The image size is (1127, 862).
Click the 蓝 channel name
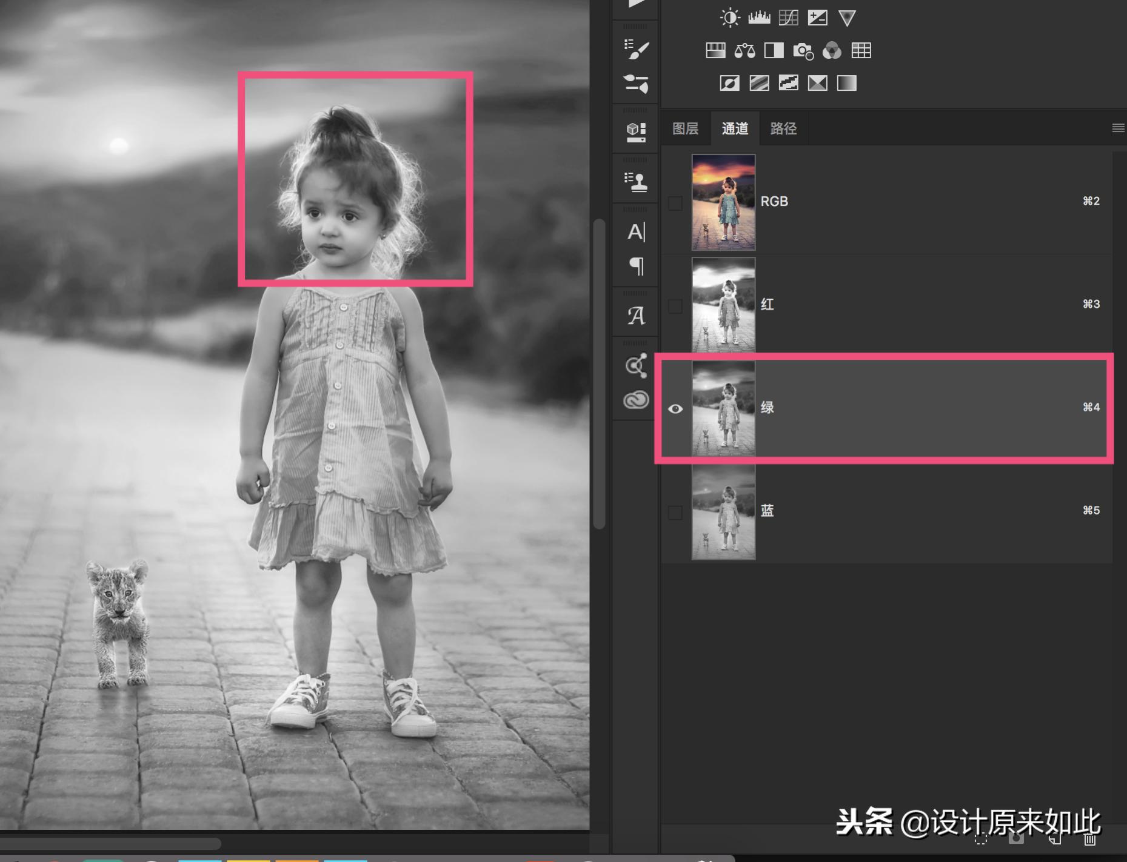click(x=767, y=511)
